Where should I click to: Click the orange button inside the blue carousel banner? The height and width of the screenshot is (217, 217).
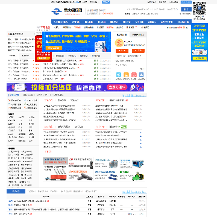point(54,48)
